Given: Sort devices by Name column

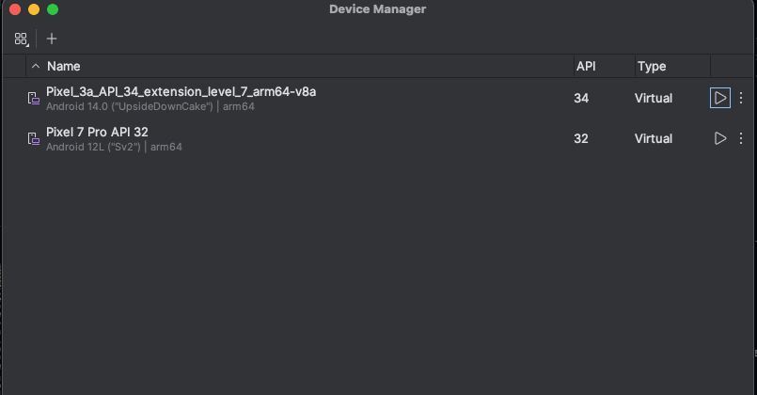Looking at the screenshot, I should (63, 66).
